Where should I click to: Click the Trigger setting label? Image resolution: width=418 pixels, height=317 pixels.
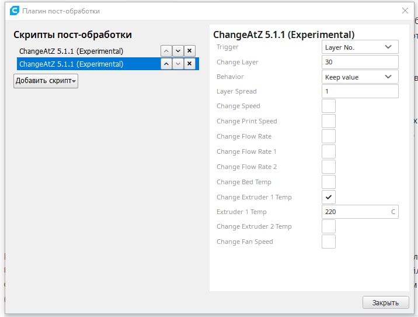228,47
